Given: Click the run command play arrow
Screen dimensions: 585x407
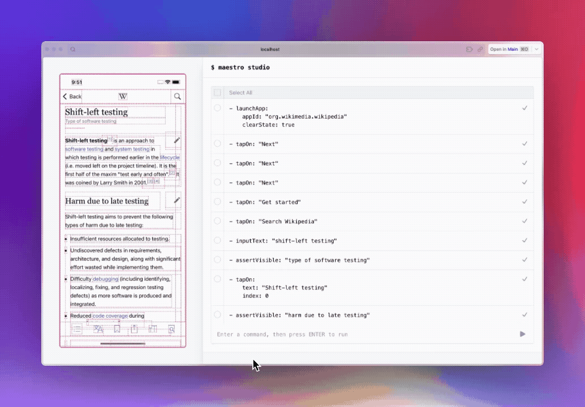Looking at the screenshot, I should tap(523, 334).
